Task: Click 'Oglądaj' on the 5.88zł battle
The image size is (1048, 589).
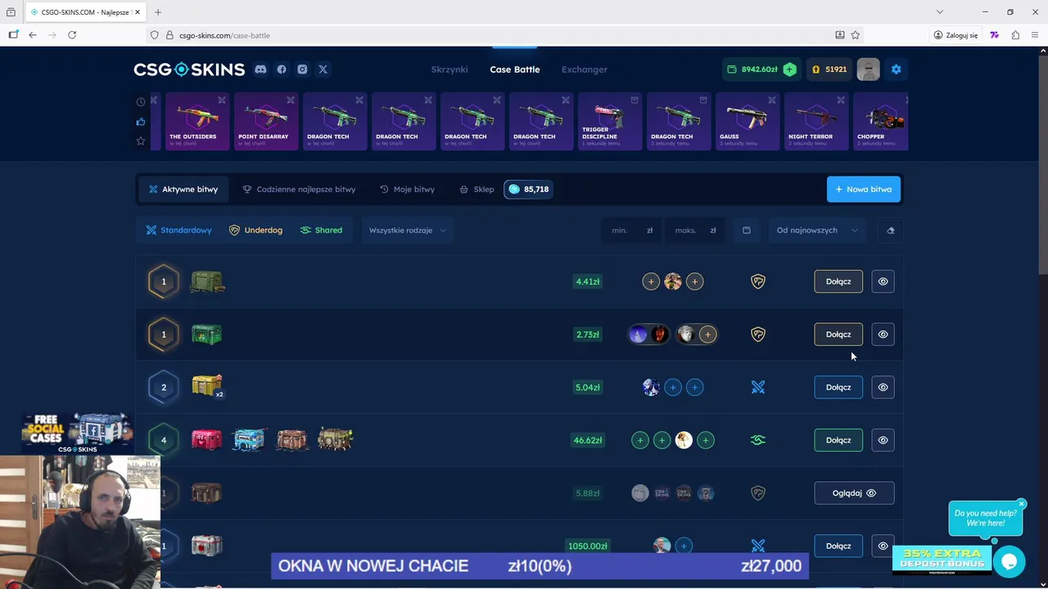Action: [x=854, y=493]
